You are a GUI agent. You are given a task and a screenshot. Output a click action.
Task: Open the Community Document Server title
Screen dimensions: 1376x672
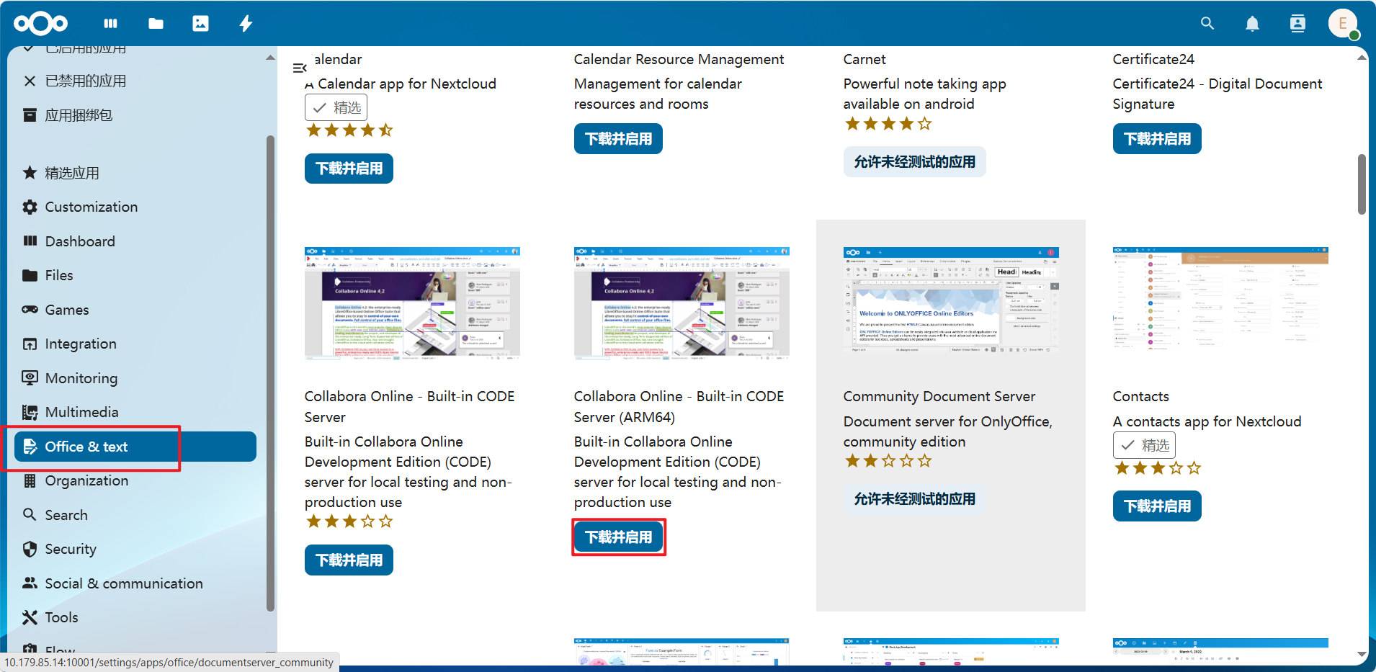coord(939,396)
